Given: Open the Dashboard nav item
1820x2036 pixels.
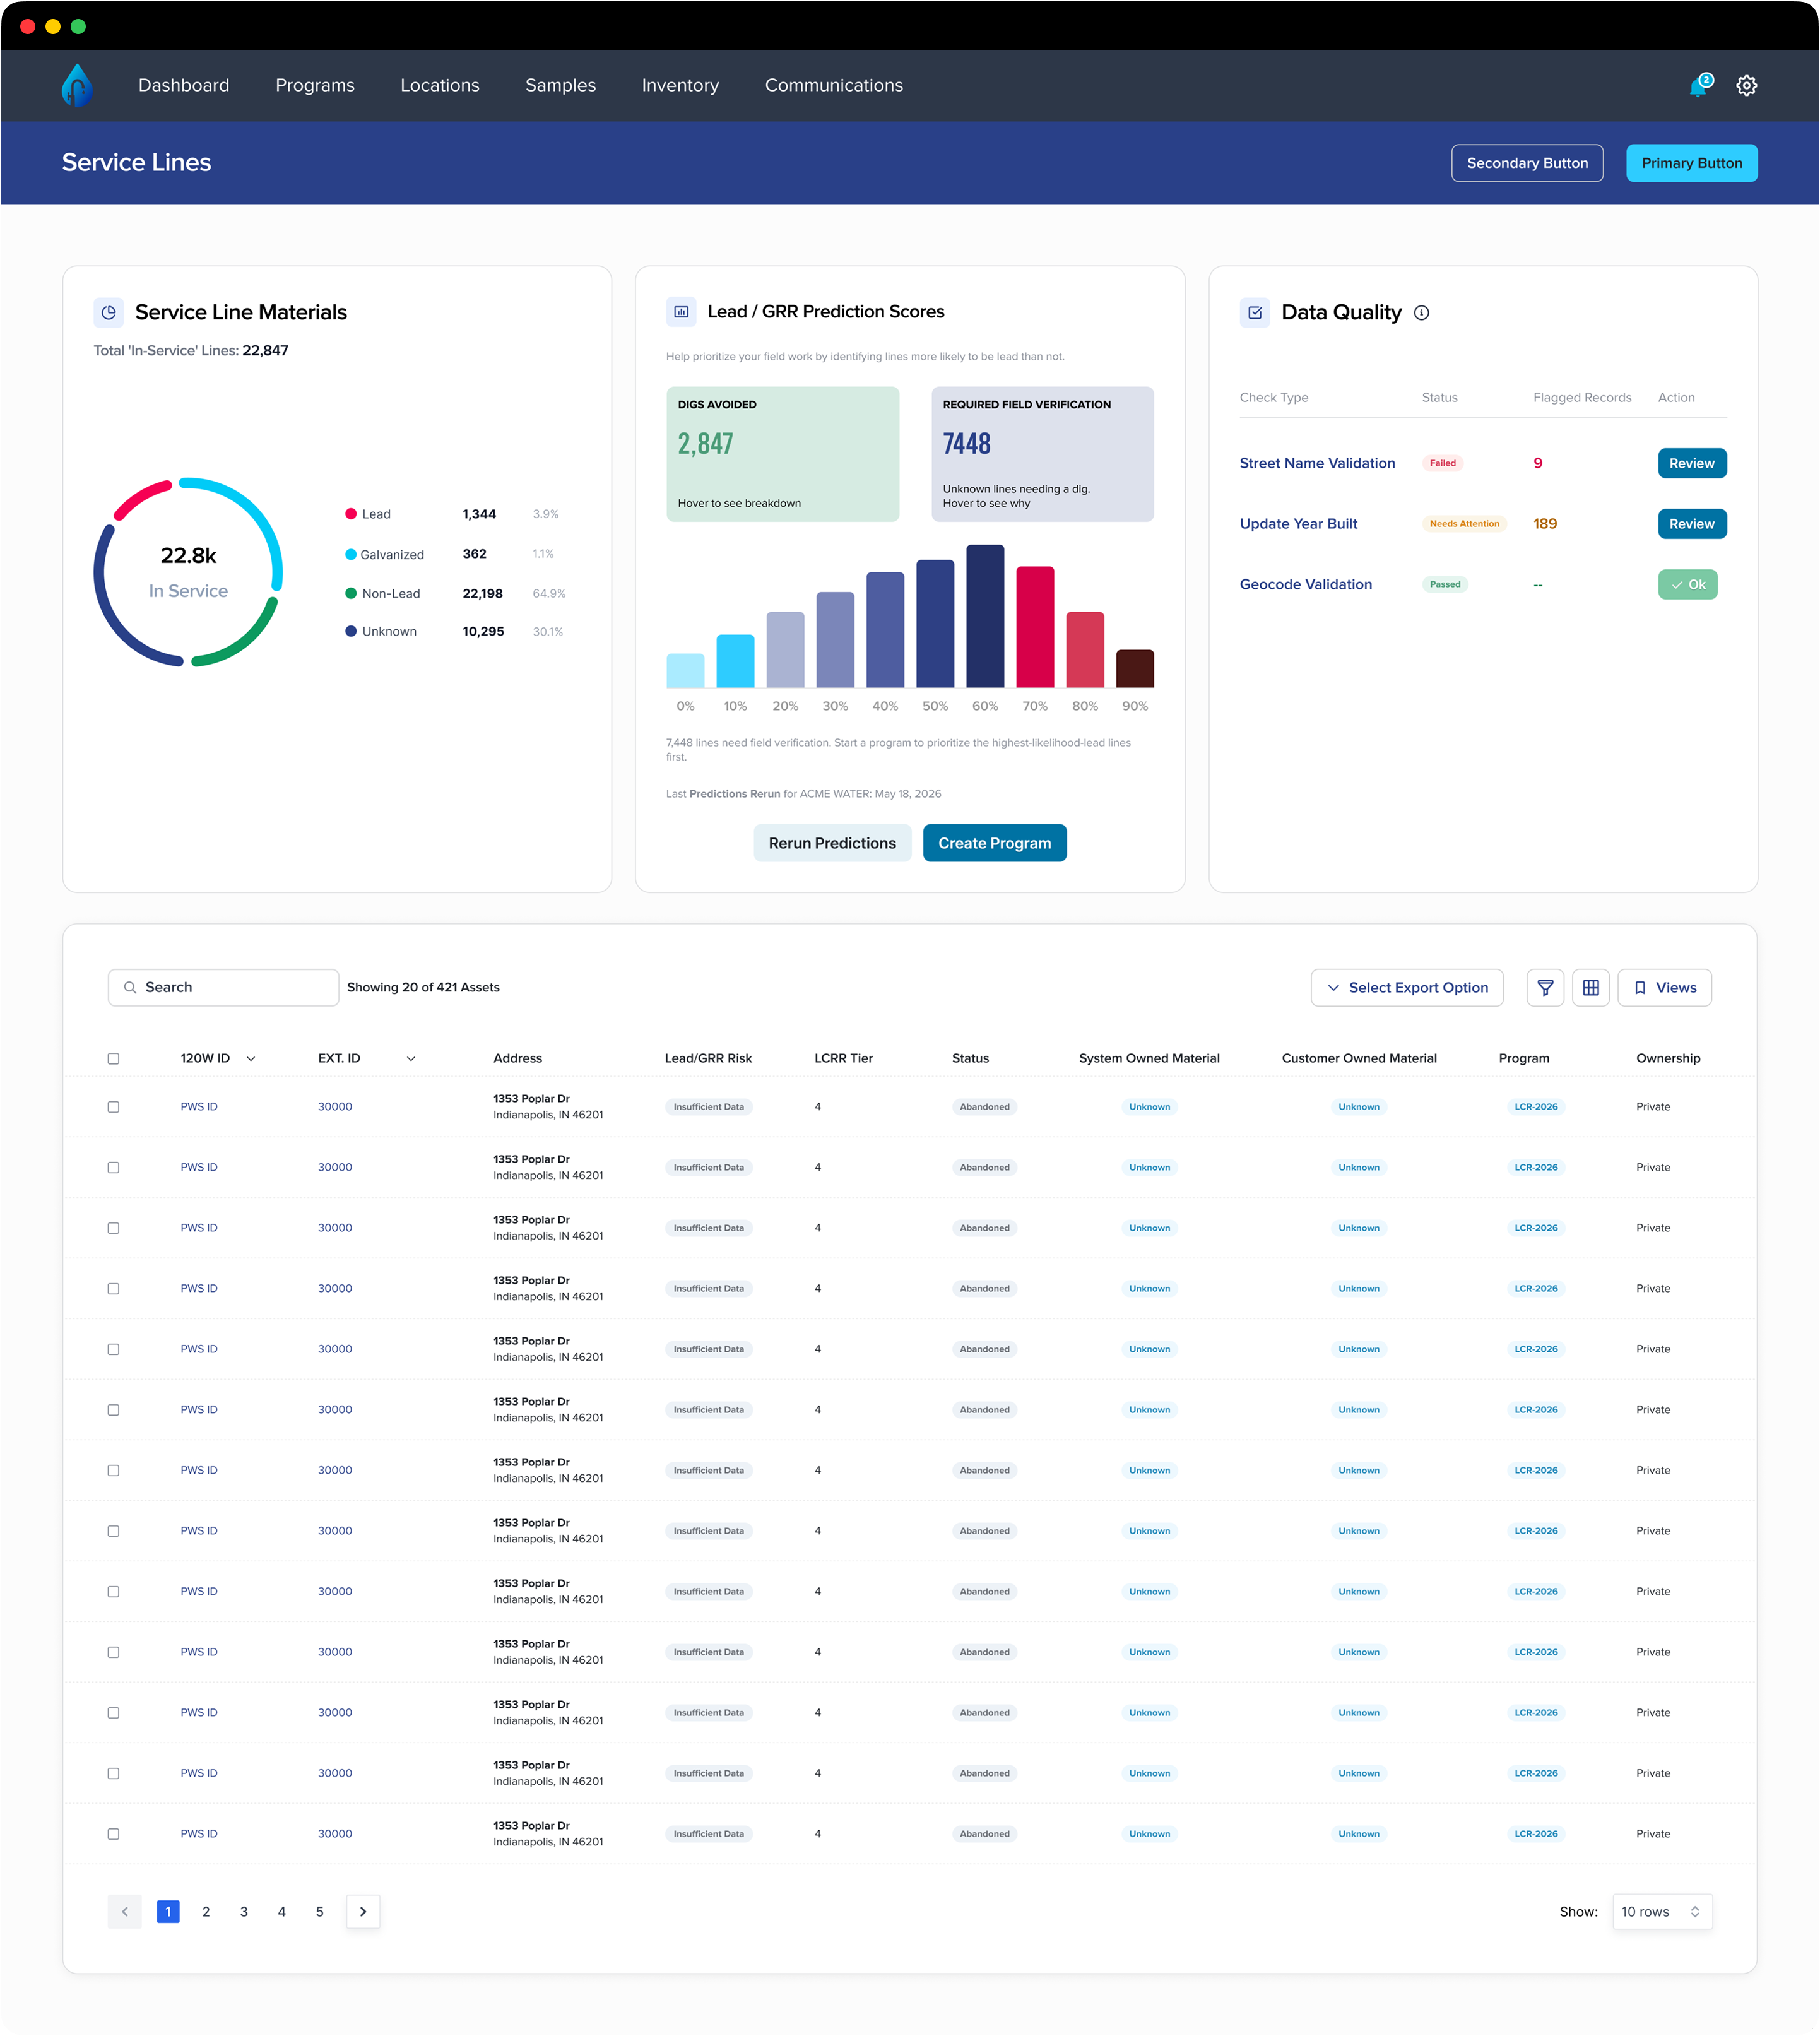Looking at the screenshot, I should (184, 86).
